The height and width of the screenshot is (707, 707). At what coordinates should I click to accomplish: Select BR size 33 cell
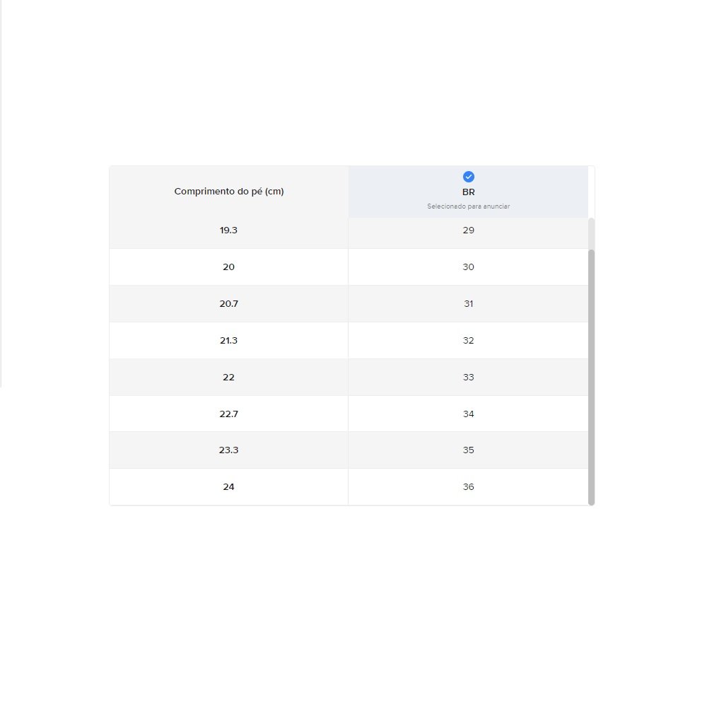point(468,378)
